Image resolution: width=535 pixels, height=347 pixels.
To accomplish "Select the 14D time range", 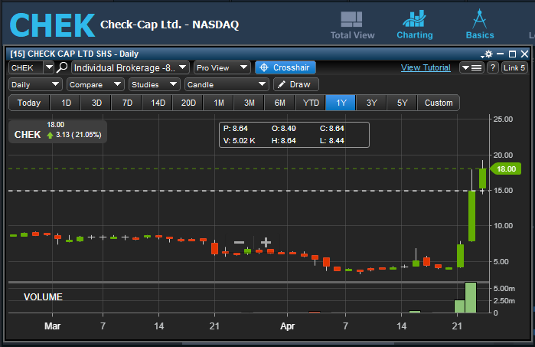I will pos(158,103).
